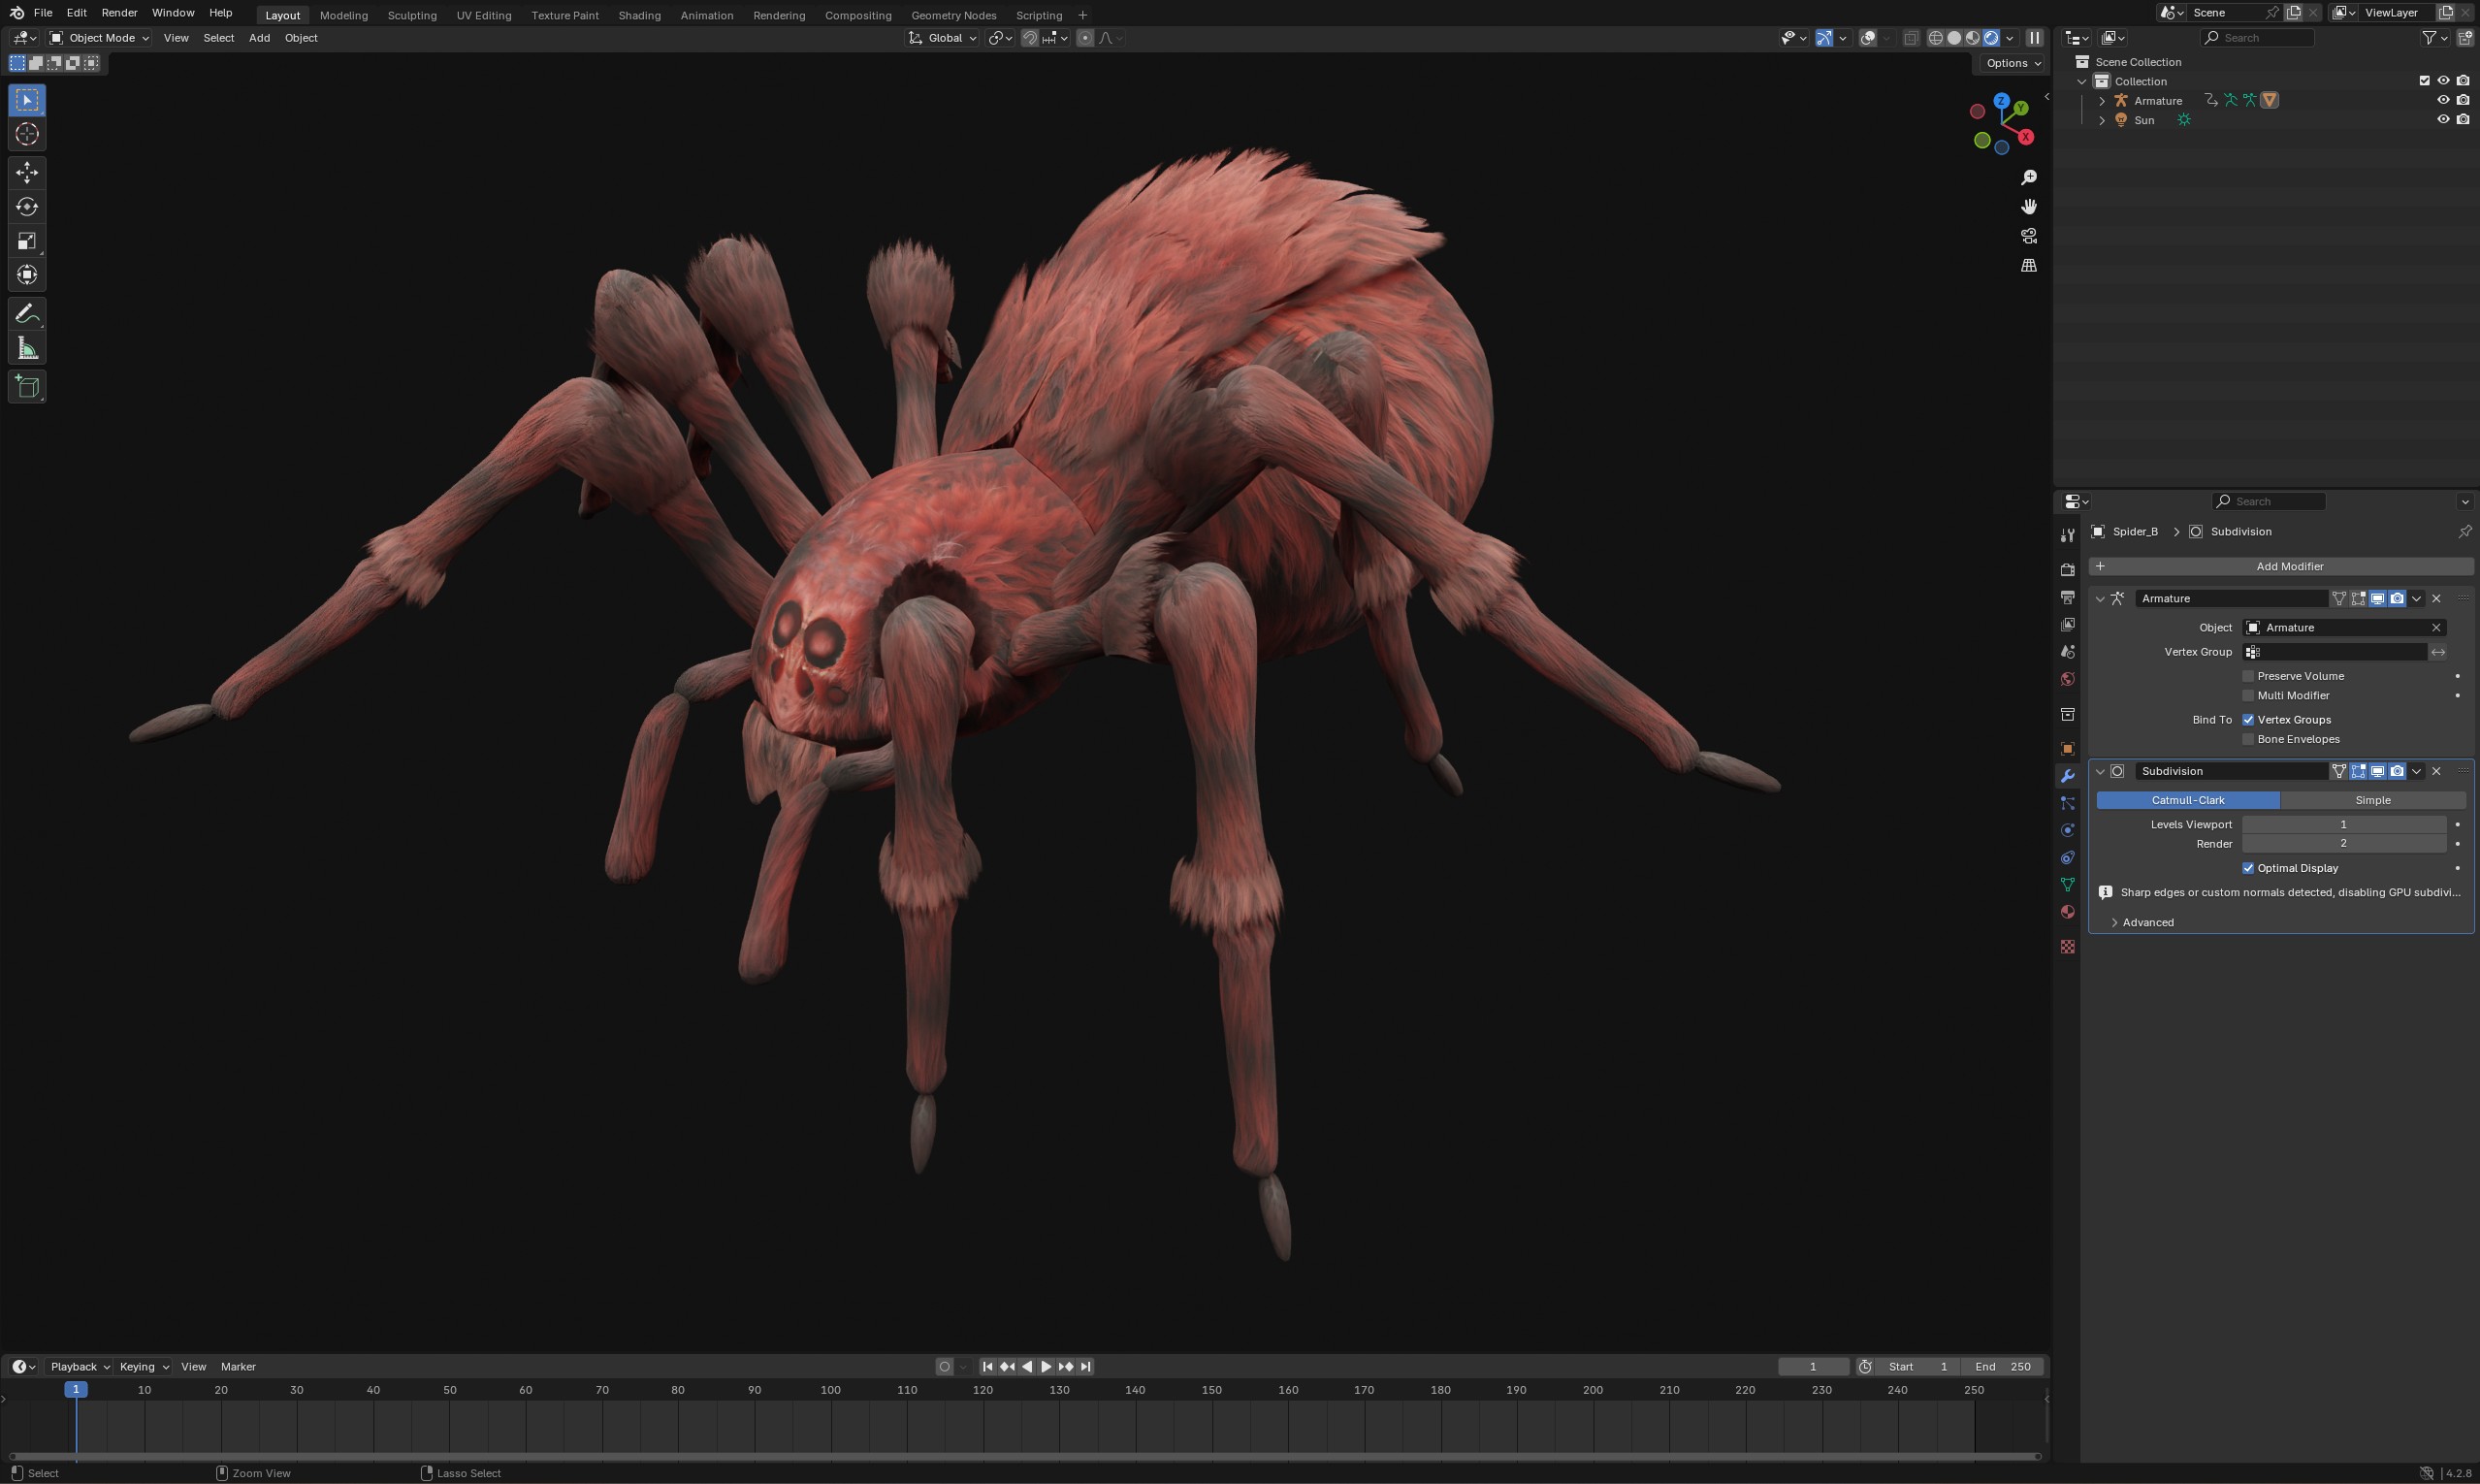Screen dimensions: 2480x1484
Task: Activate the Rotate tool
Action: [26, 207]
